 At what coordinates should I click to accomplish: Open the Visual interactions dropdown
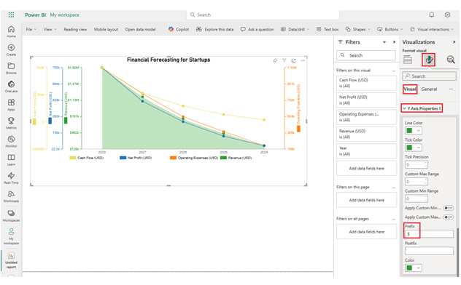coord(432,29)
